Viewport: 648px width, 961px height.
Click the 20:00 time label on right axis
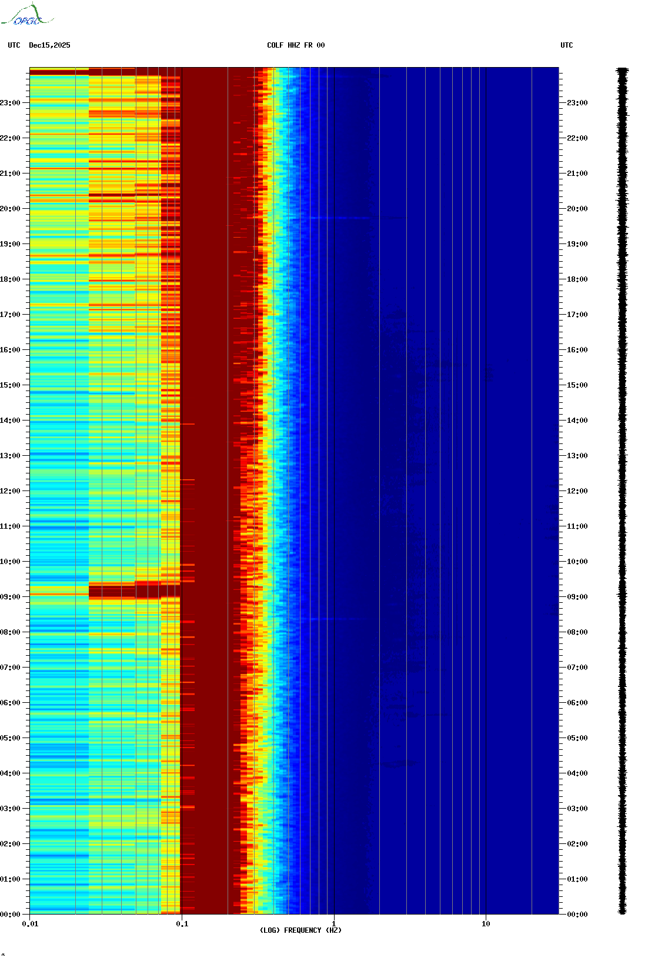(x=577, y=209)
